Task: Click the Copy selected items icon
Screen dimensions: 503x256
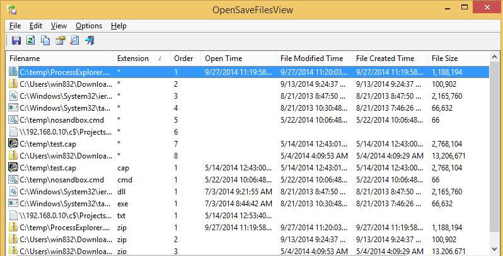Action: (x=45, y=42)
